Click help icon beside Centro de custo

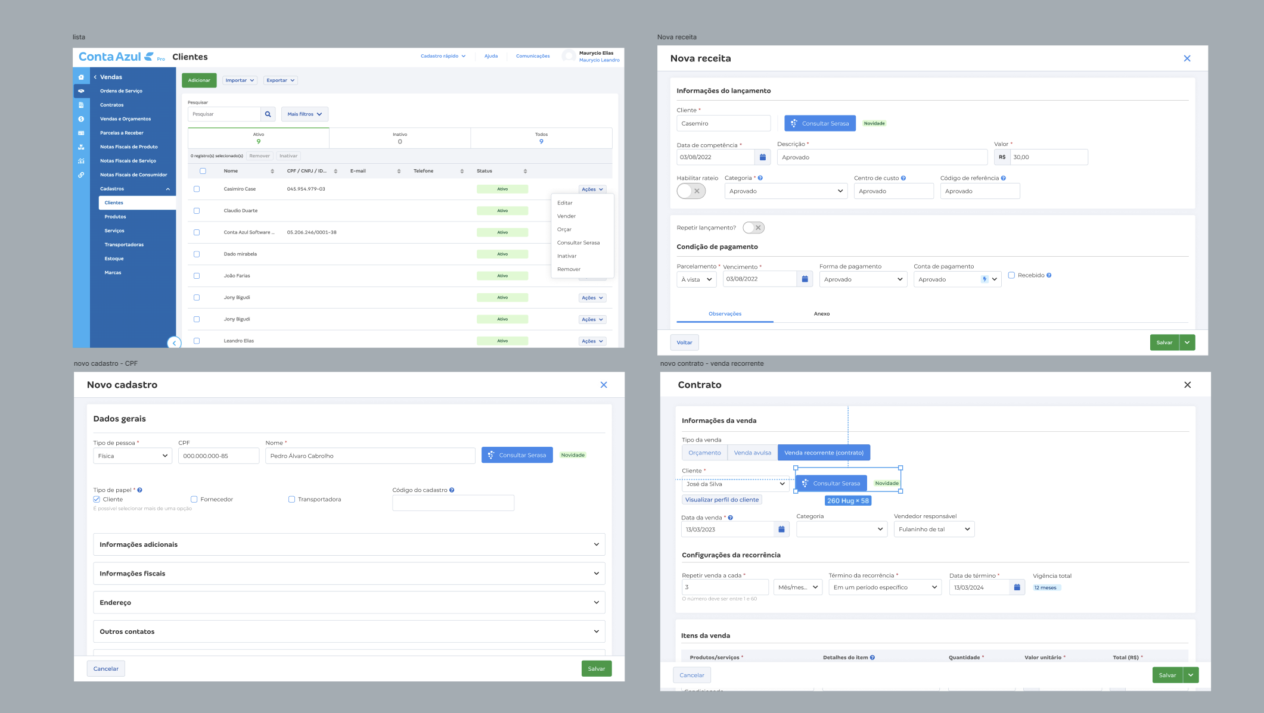tap(903, 178)
